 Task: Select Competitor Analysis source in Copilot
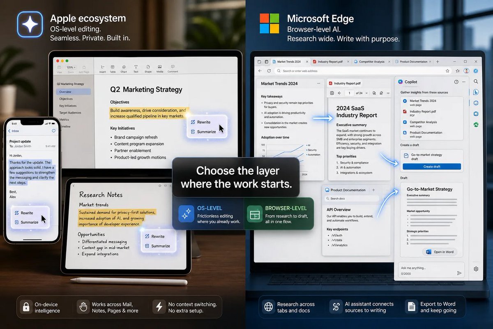(x=431, y=123)
